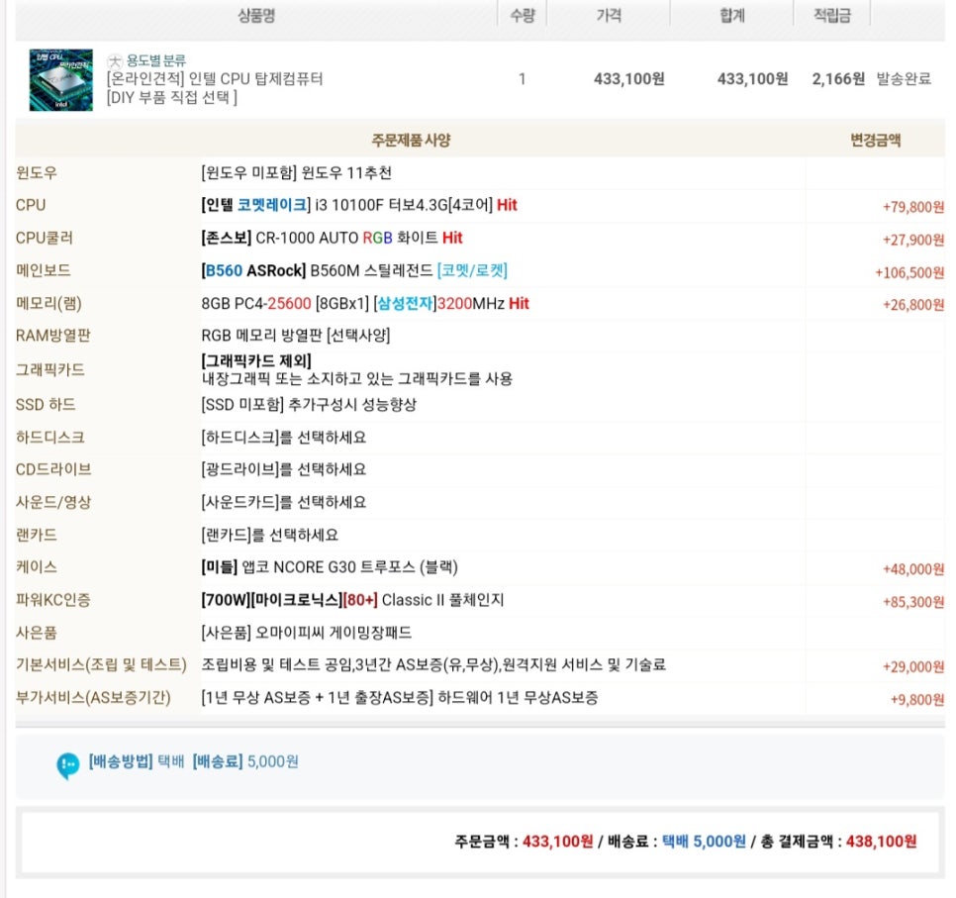Click the 배송방법 택배 label
The width and height of the screenshot is (956, 898).
(136, 761)
